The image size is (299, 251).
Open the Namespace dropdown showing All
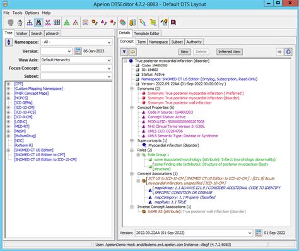(x=76, y=42)
